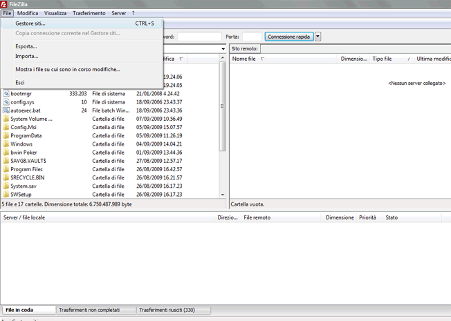This screenshot has height=321, width=451.
Task: Click the Connessione rapida button
Action: point(288,37)
